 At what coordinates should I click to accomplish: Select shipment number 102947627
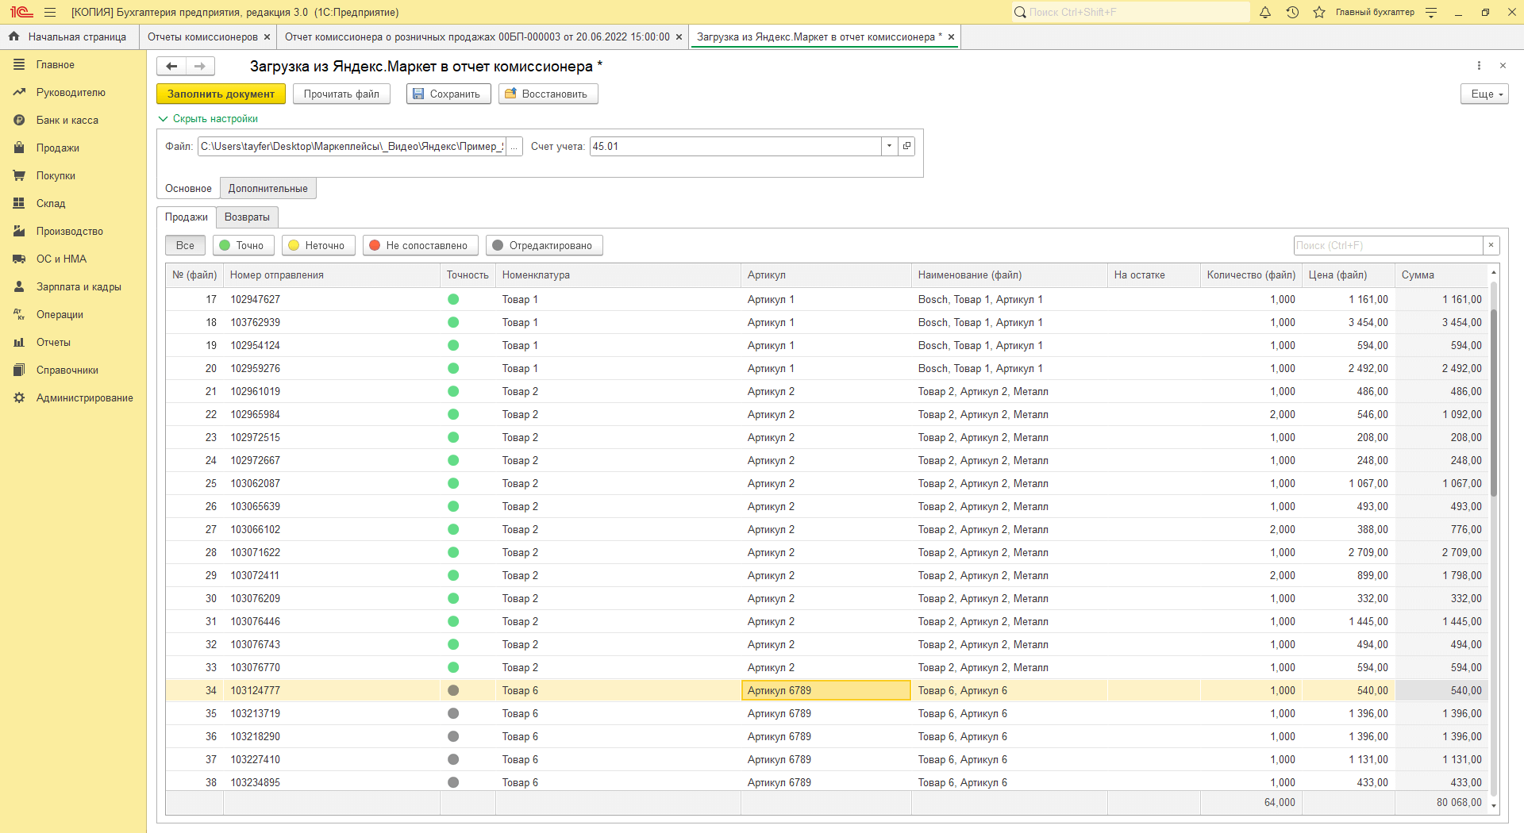256,300
